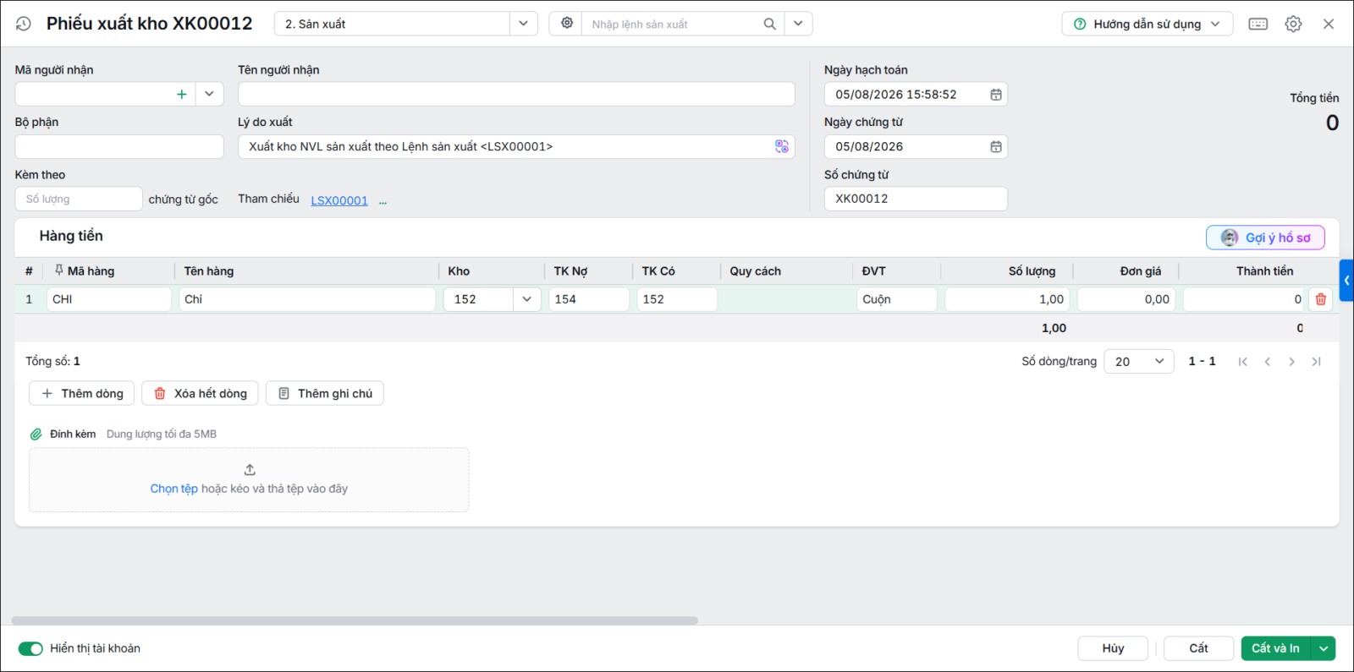Image resolution: width=1354 pixels, height=672 pixels.
Task: Open the Kho 152 dropdown arrow
Action: (x=526, y=299)
